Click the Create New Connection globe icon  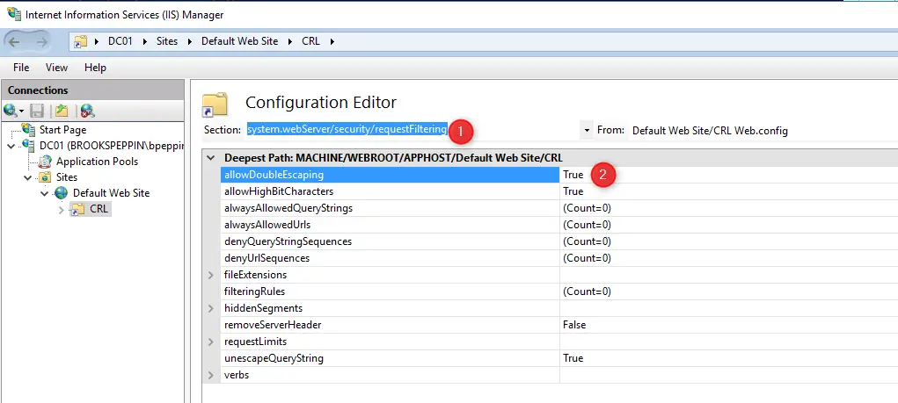(11, 111)
